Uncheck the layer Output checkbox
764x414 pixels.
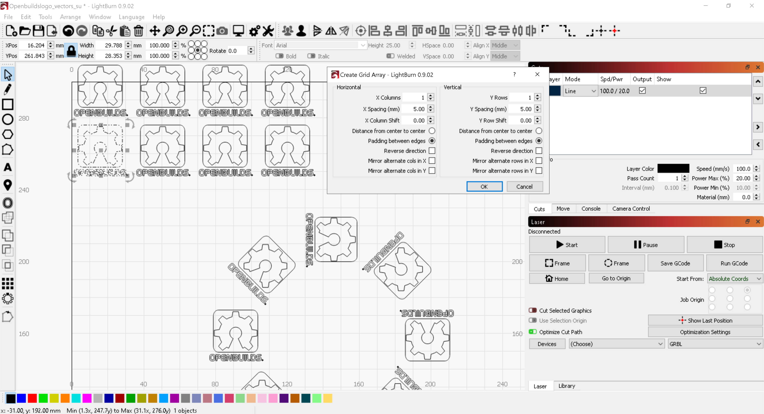[642, 90]
